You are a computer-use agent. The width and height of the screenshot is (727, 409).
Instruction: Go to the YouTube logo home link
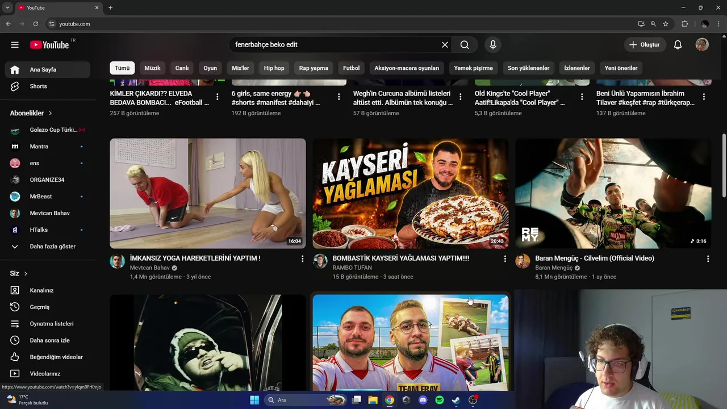49,45
